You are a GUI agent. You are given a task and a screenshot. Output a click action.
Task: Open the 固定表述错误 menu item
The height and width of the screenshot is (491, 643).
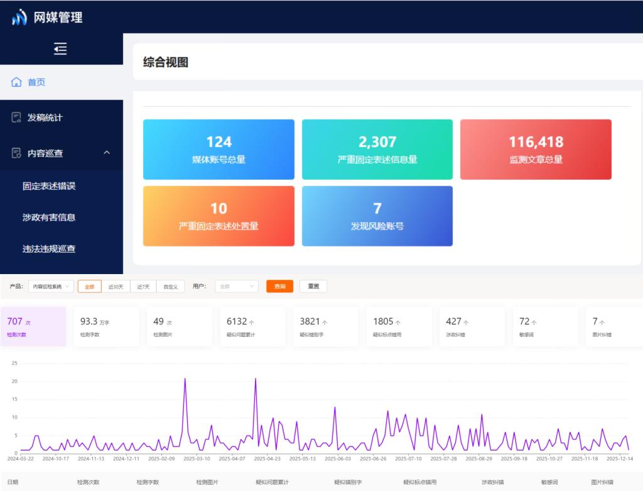click(49, 185)
